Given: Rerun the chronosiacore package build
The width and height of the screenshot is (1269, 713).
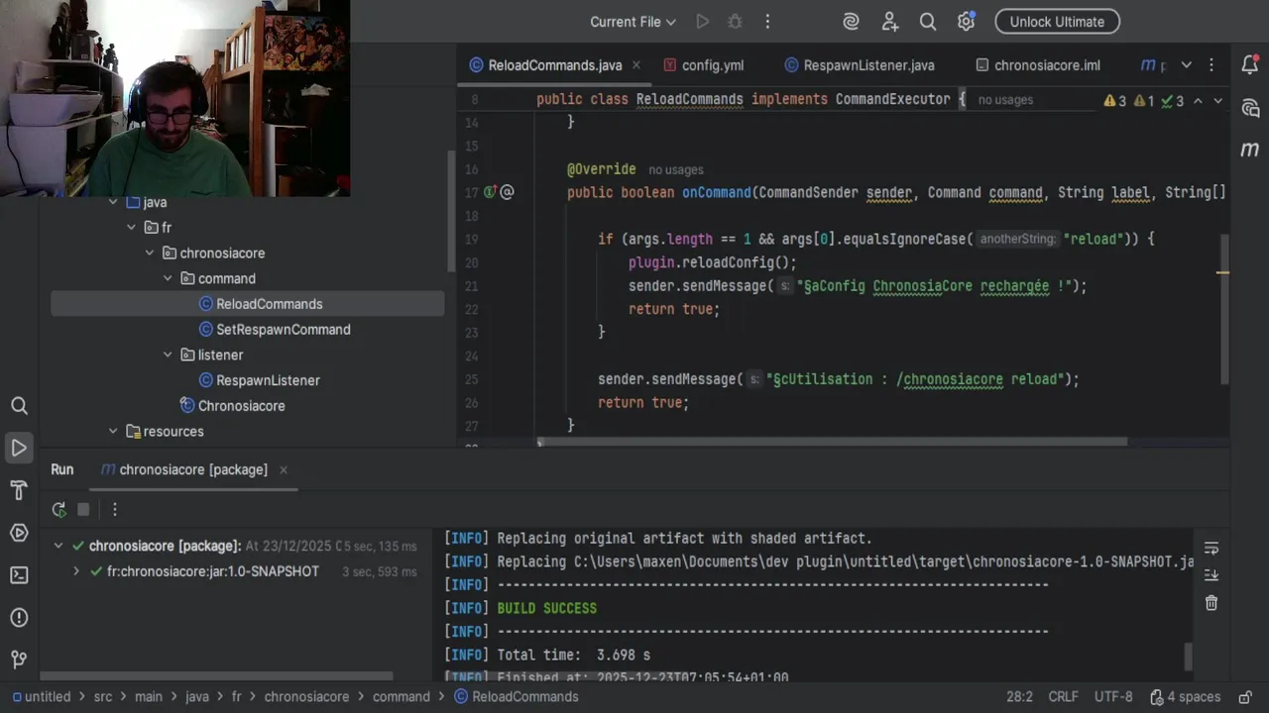Looking at the screenshot, I should (x=58, y=509).
